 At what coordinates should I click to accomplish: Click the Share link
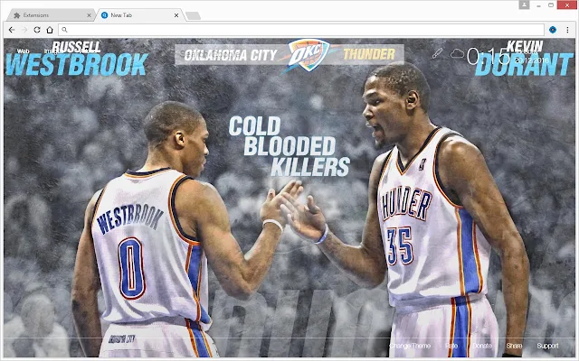514,346
